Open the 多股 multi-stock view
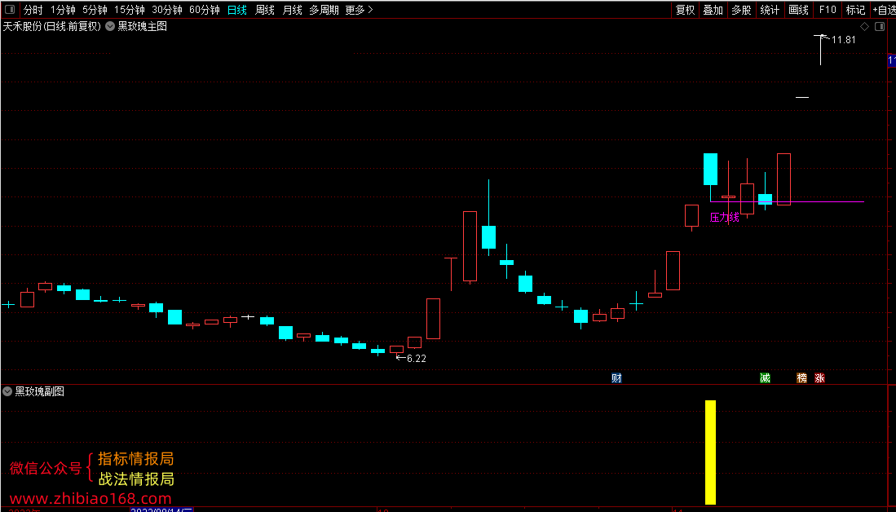Image resolution: width=896 pixels, height=512 pixels. (x=742, y=10)
